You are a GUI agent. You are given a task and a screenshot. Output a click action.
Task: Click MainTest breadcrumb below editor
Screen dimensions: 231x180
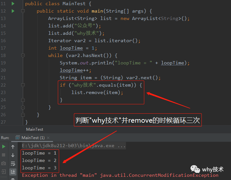35,129
